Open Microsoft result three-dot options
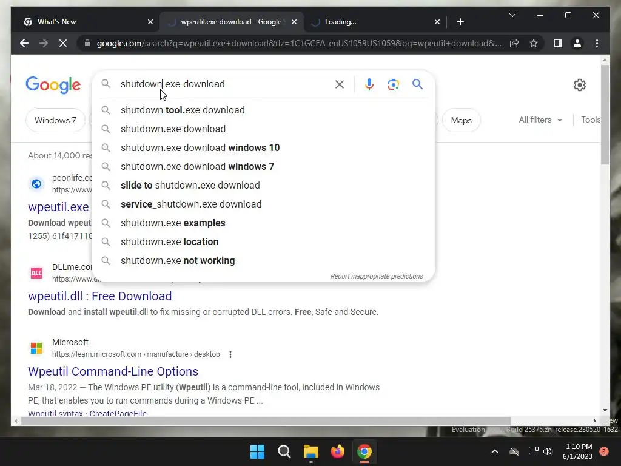621x466 pixels. (230, 354)
